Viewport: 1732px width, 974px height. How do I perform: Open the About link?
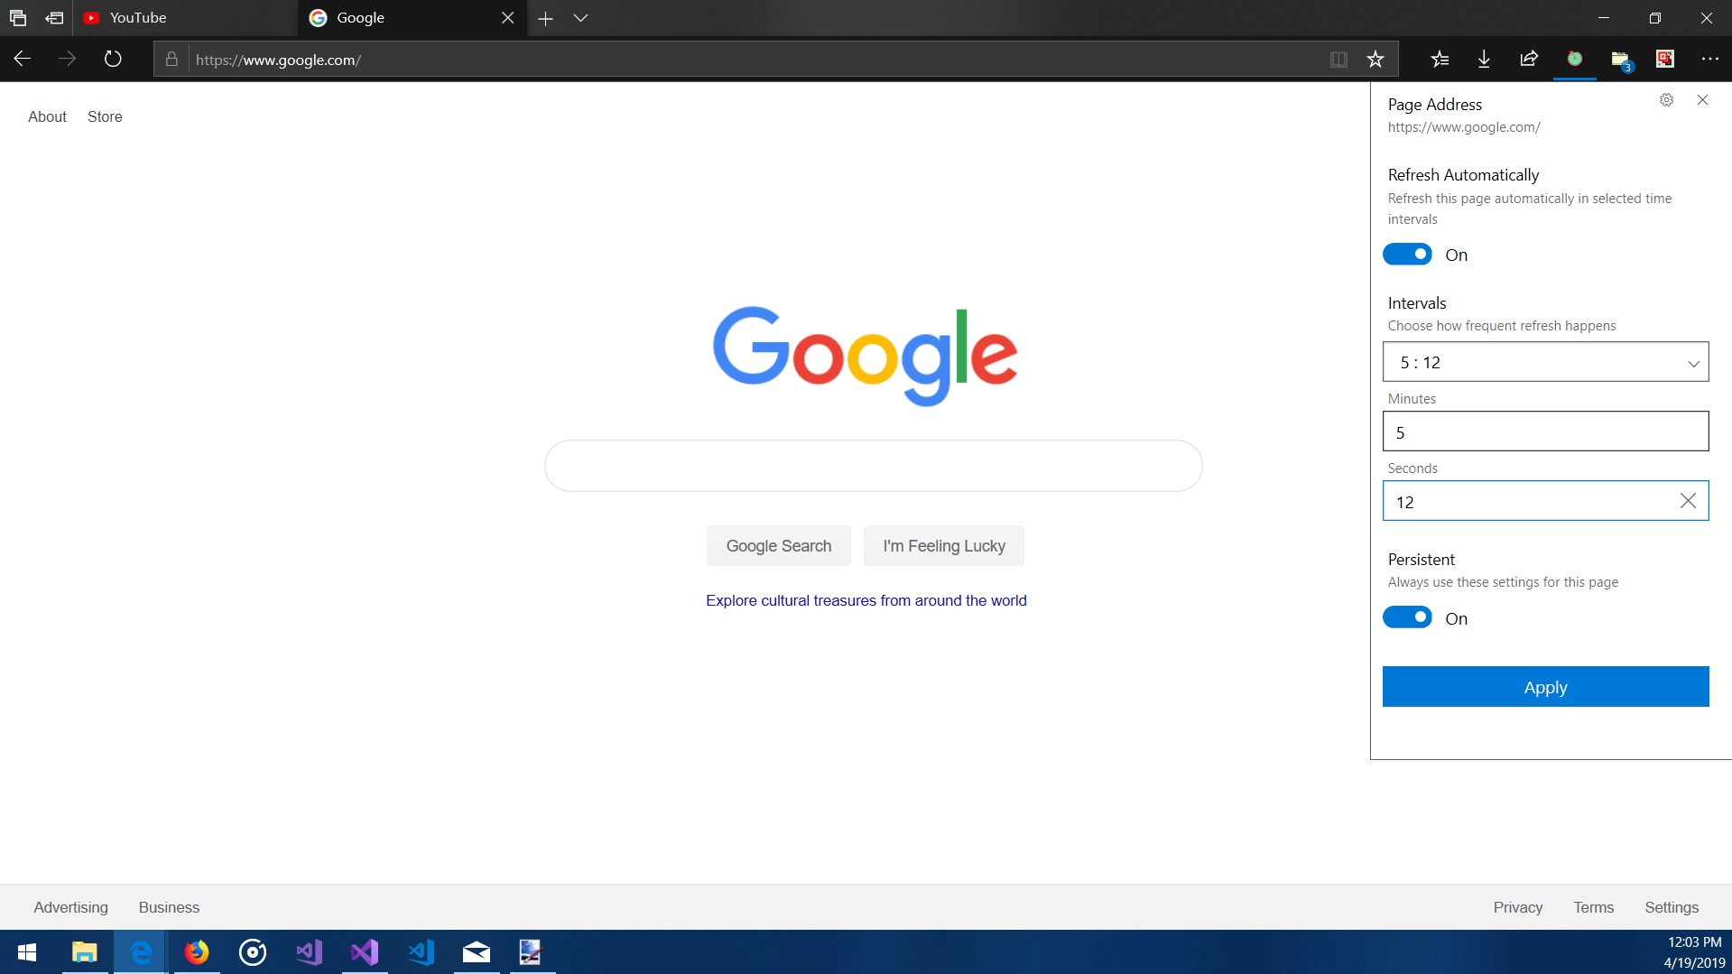(47, 117)
